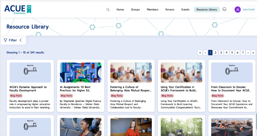Image resolution: width=257 pixels, height=136 pixels.
Task: Go to page 5 of results
Action: 232,52
